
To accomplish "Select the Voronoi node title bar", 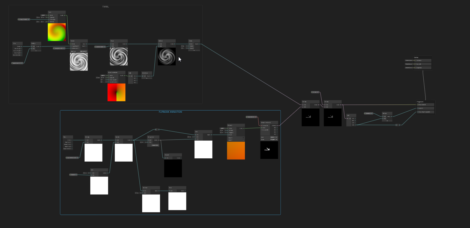I will click(79, 41).
